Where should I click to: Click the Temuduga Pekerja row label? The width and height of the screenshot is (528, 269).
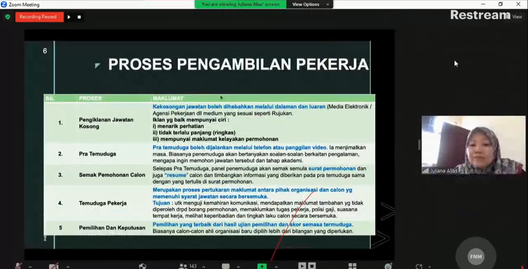coord(103,203)
